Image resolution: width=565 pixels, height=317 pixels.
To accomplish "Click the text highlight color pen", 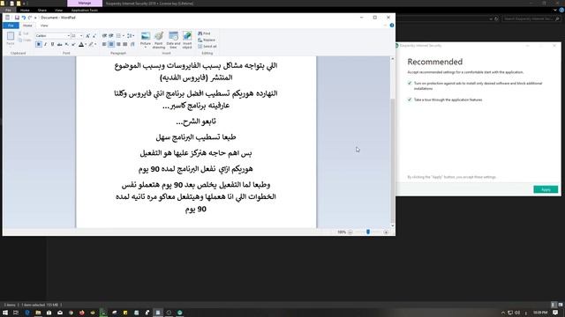I will coord(91,44).
